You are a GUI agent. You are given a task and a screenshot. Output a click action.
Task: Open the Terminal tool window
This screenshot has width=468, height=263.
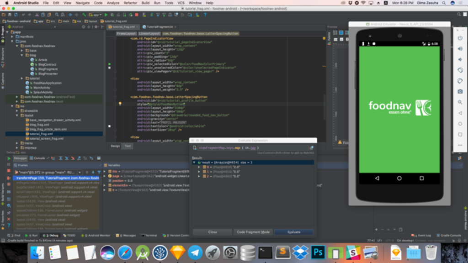pos(149,236)
